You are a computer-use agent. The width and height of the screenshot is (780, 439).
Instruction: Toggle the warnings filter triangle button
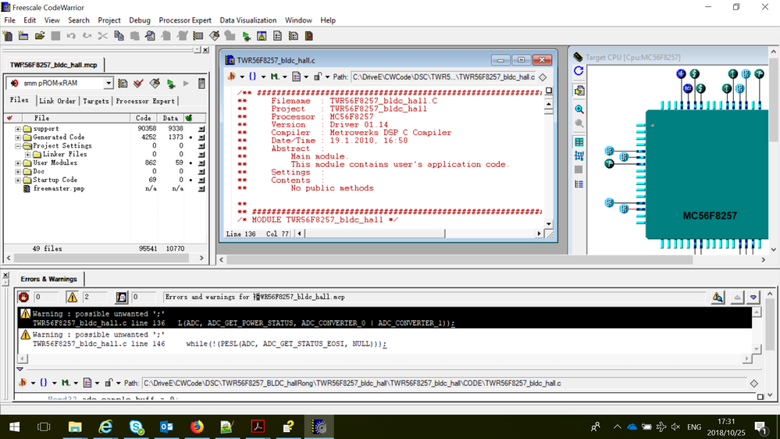click(x=72, y=297)
